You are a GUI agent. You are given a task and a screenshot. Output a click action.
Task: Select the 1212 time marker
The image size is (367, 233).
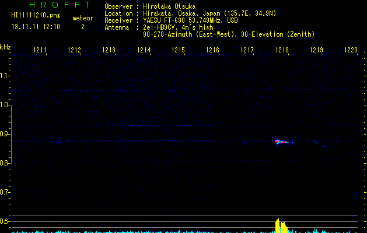tap(74, 50)
